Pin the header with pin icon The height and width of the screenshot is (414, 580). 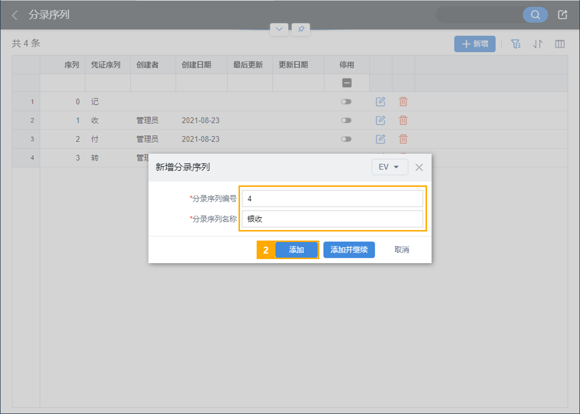301,29
